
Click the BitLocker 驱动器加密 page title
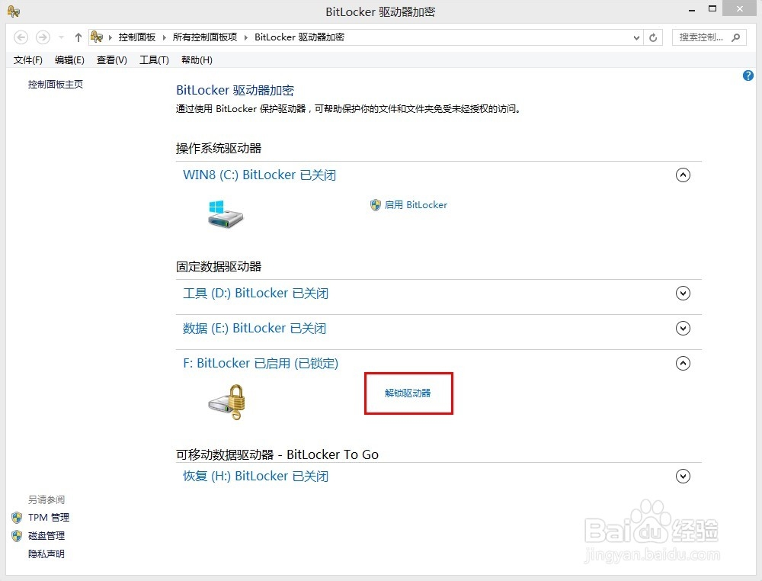coord(235,91)
